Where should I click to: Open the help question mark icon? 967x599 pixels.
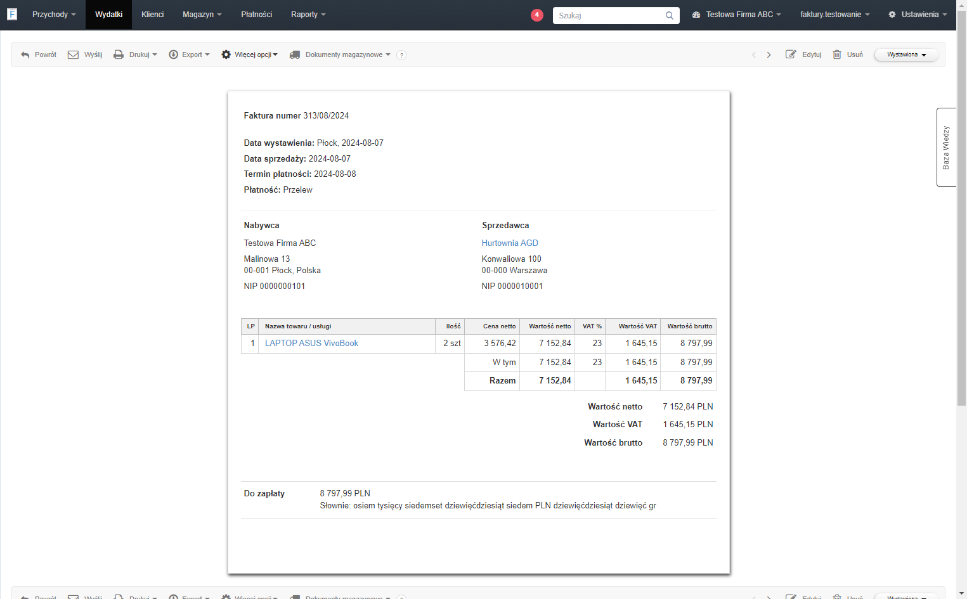[x=401, y=55]
